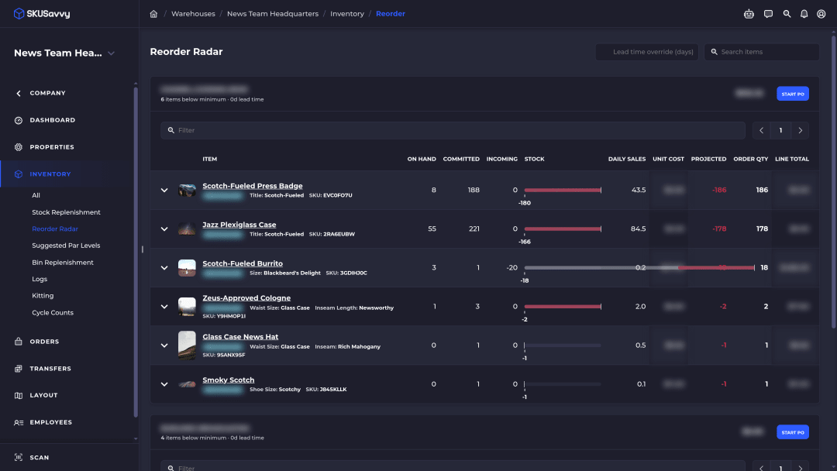Click the top-bar search magnifier icon
The image size is (837, 471).
coord(787,14)
